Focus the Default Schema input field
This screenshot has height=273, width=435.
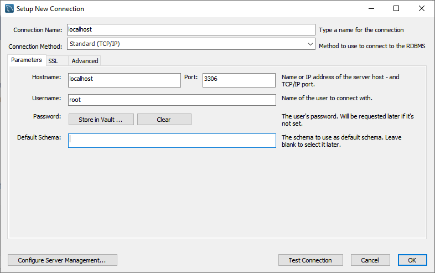pyautogui.click(x=172, y=141)
